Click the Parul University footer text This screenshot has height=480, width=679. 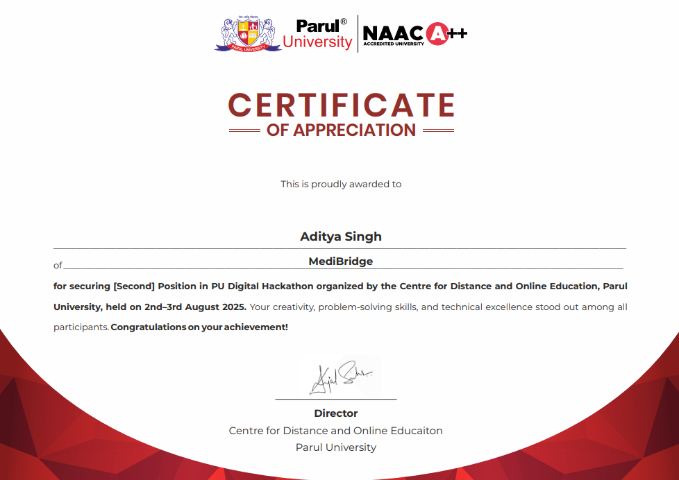pos(335,447)
